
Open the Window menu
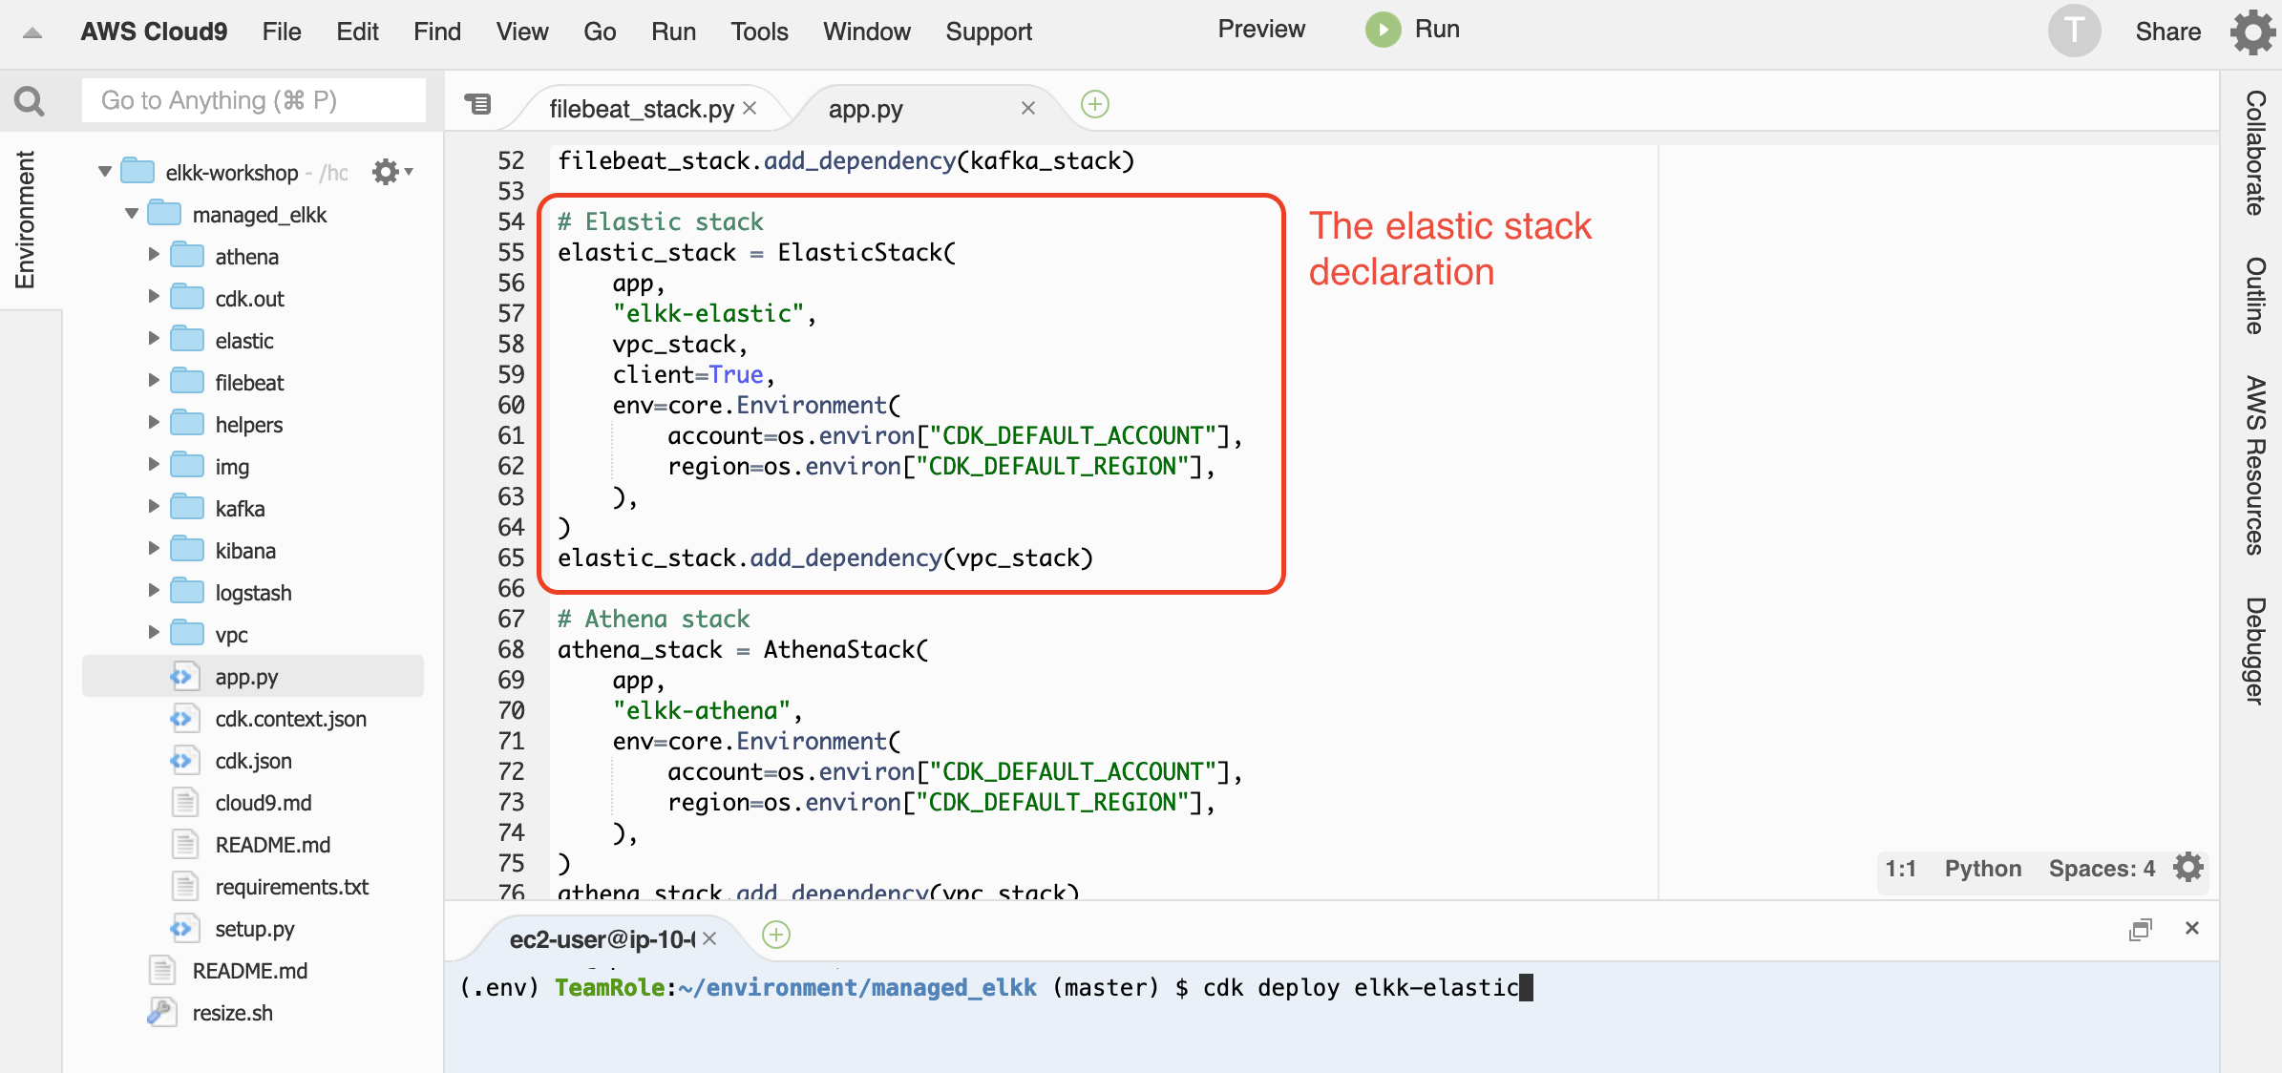pyautogui.click(x=867, y=32)
